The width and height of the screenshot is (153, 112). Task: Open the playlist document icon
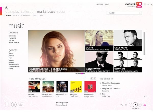(21, 105)
